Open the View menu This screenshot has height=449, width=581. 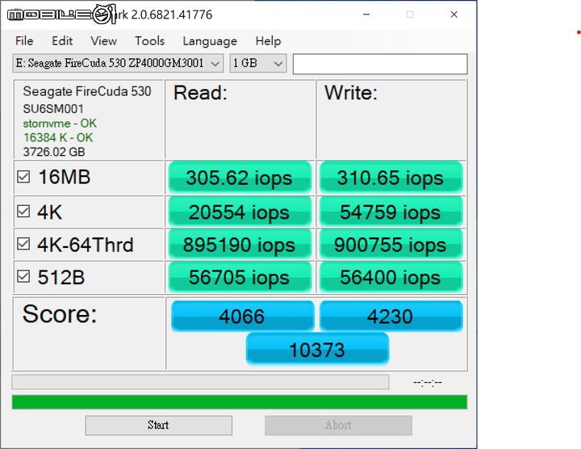pyautogui.click(x=104, y=41)
